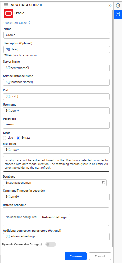The image size is (122, 263).
Task: Open the settings gear icon
Action: 118,6
